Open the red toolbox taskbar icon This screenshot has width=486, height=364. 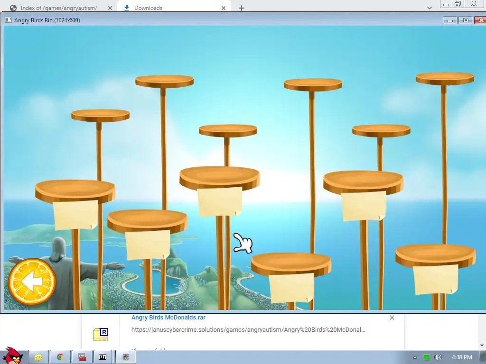[x=82, y=357]
